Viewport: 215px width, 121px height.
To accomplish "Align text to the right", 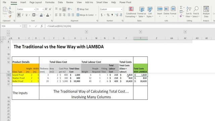I will point(64,15).
